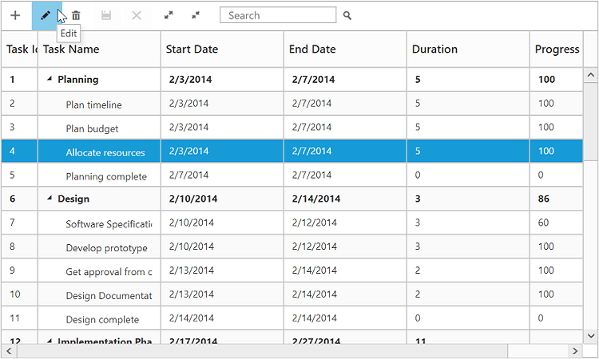The width and height of the screenshot is (599, 359).
Task: Click the Expand All arrows icon
Action: [x=168, y=15]
